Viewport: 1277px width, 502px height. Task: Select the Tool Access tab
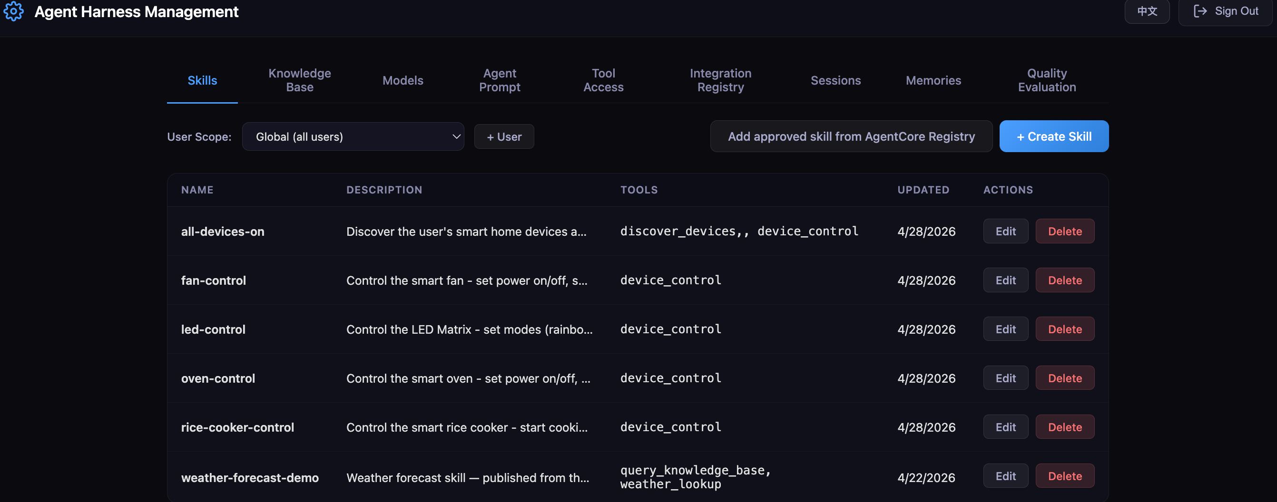tap(603, 80)
